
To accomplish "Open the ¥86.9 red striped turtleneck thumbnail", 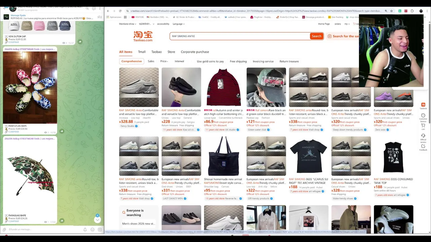I will coord(224,87).
